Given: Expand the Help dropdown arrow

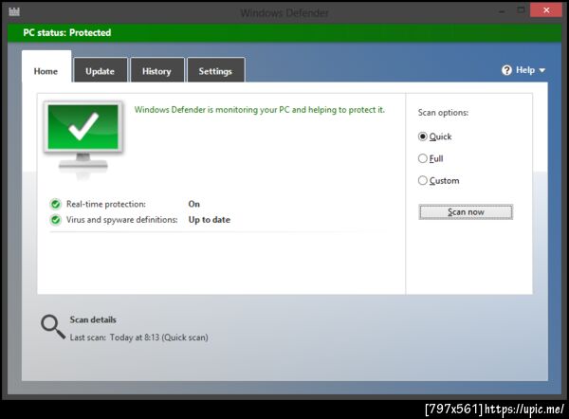Looking at the screenshot, I should point(542,70).
